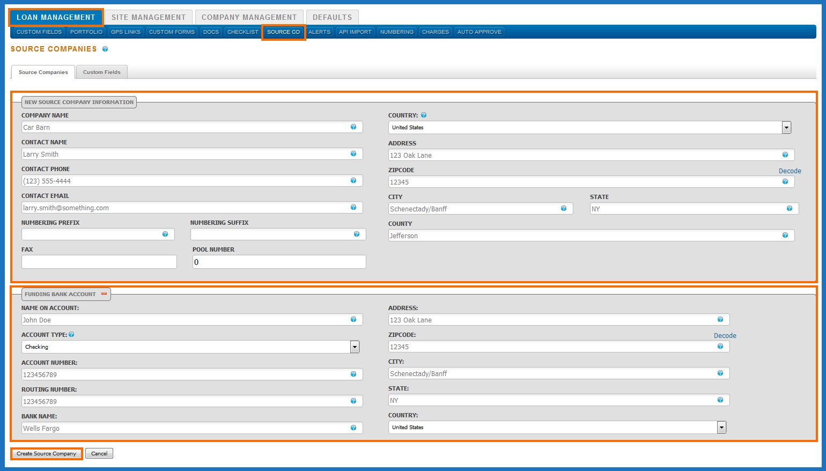Click help icon in Company Name field
Screen dimensions: 826x471
(x=353, y=127)
